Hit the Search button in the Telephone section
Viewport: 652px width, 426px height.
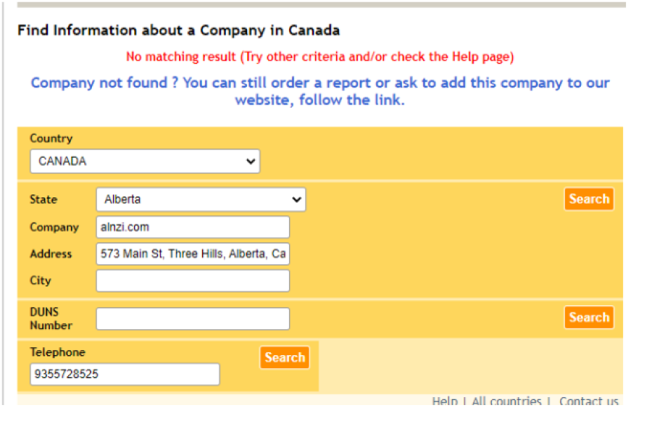pyautogui.click(x=285, y=357)
